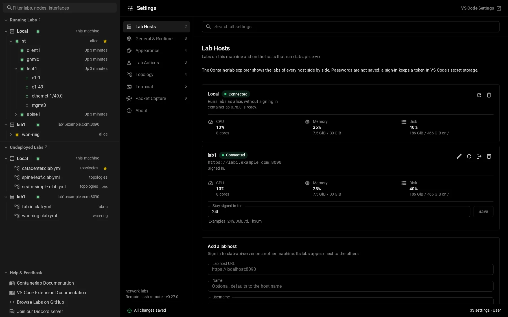Open Containerlab Documentation link

45,283
